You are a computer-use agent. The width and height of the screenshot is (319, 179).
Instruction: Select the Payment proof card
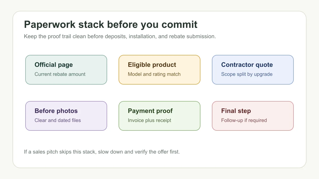[x=159, y=116]
